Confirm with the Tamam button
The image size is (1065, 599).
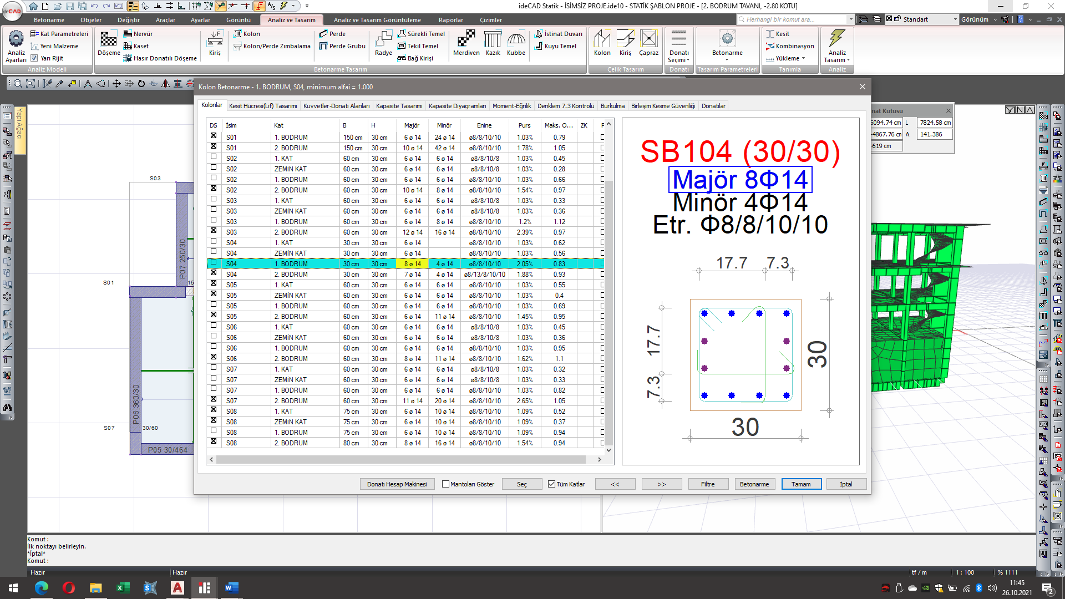tap(801, 484)
